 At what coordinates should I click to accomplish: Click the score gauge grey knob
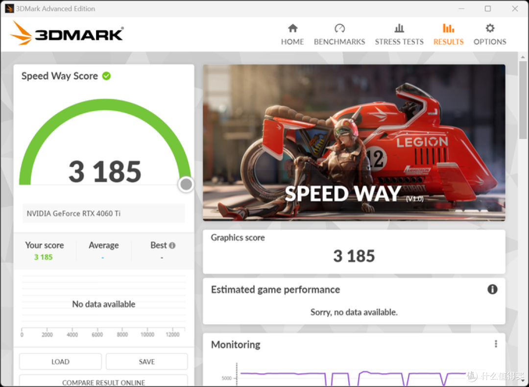pyautogui.click(x=186, y=184)
